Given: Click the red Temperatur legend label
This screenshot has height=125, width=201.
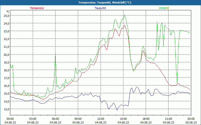Looking at the screenshot, I should pos(37,8).
